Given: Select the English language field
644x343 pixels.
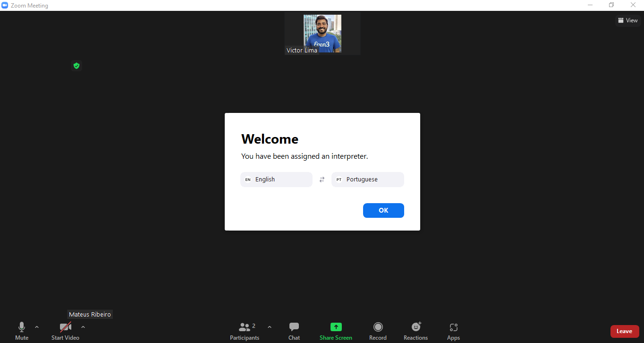Looking at the screenshot, I should pyautogui.click(x=276, y=180).
